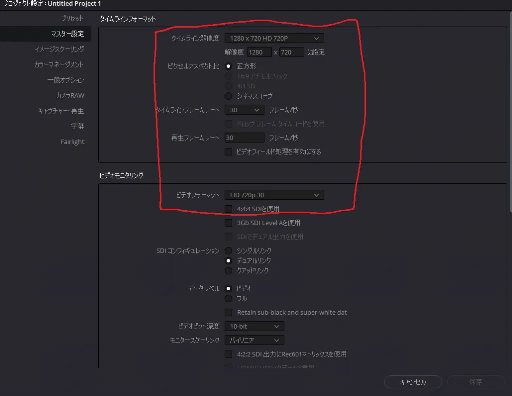Image resolution: width=512 pixels, height=396 pixels.
Task: Click the resolution width field showing 1280
Action: pos(259,52)
